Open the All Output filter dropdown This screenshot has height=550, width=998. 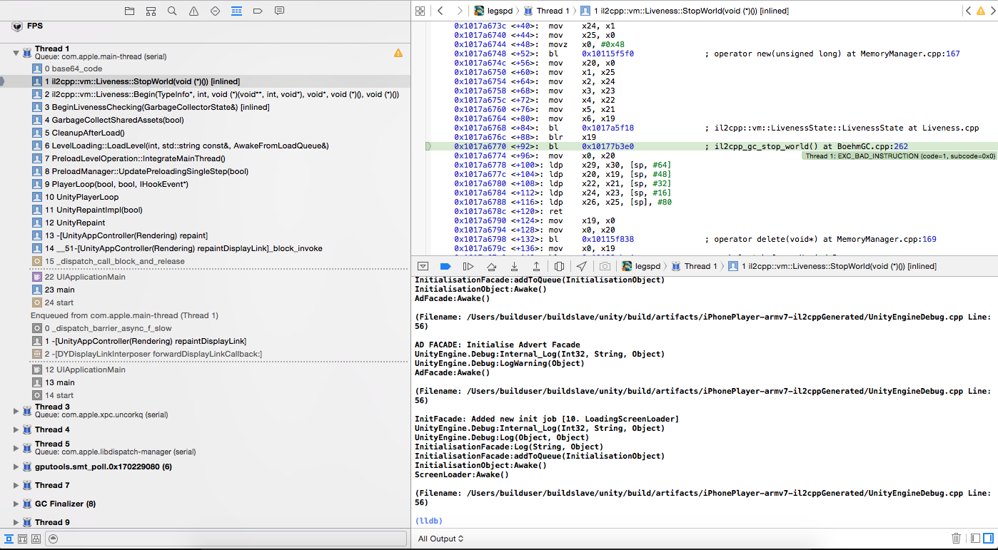pyautogui.click(x=440, y=539)
